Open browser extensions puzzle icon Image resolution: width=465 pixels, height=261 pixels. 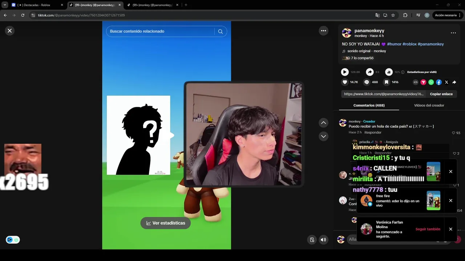pyautogui.click(x=405, y=15)
